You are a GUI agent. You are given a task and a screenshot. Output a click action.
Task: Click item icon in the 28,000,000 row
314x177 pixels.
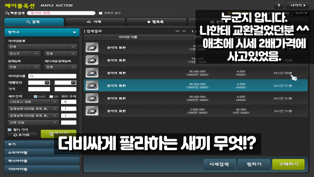(92, 98)
